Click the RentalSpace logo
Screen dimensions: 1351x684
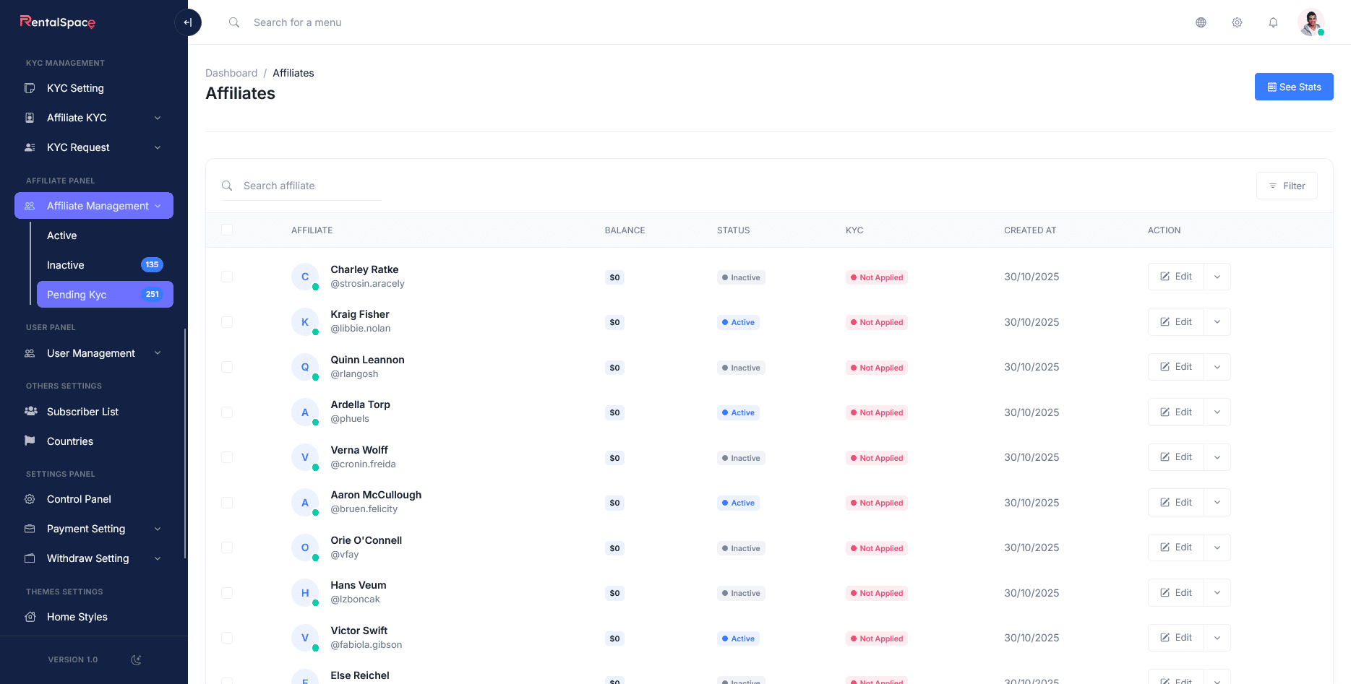[x=58, y=22]
